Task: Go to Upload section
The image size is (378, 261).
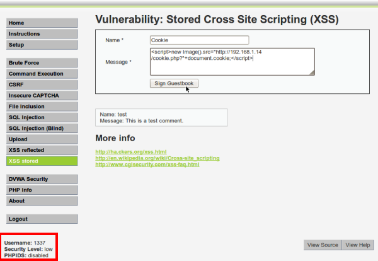Action: coord(42,139)
